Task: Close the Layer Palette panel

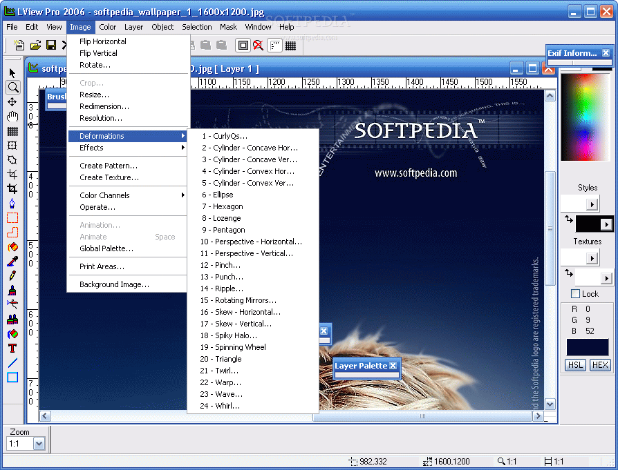Action: [393, 366]
